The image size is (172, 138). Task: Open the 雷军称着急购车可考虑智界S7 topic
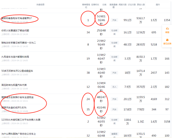17,18
